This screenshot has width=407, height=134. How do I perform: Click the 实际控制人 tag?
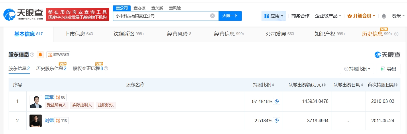(82, 105)
